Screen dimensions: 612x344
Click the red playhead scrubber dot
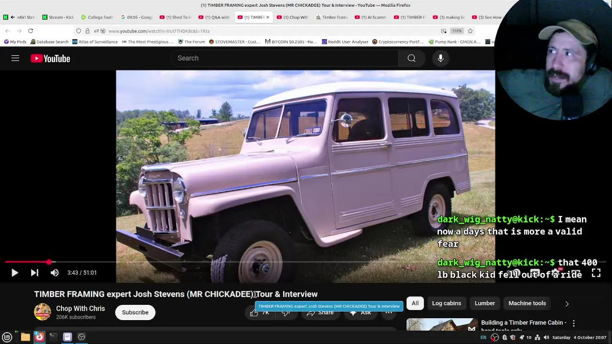tap(49, 262)
